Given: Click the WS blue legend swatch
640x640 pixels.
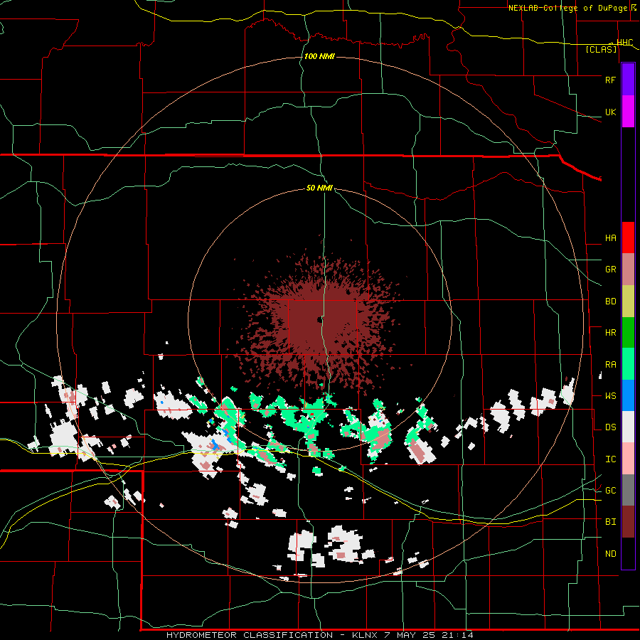Looking at the screenshot, I should click(628, 395).
